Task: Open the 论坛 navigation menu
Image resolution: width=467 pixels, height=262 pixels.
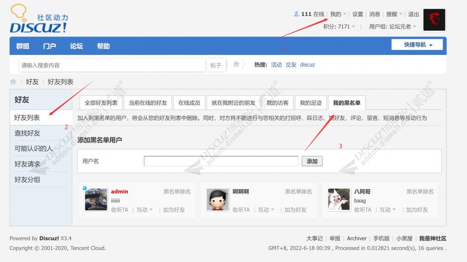Action: tap(76, 46)
